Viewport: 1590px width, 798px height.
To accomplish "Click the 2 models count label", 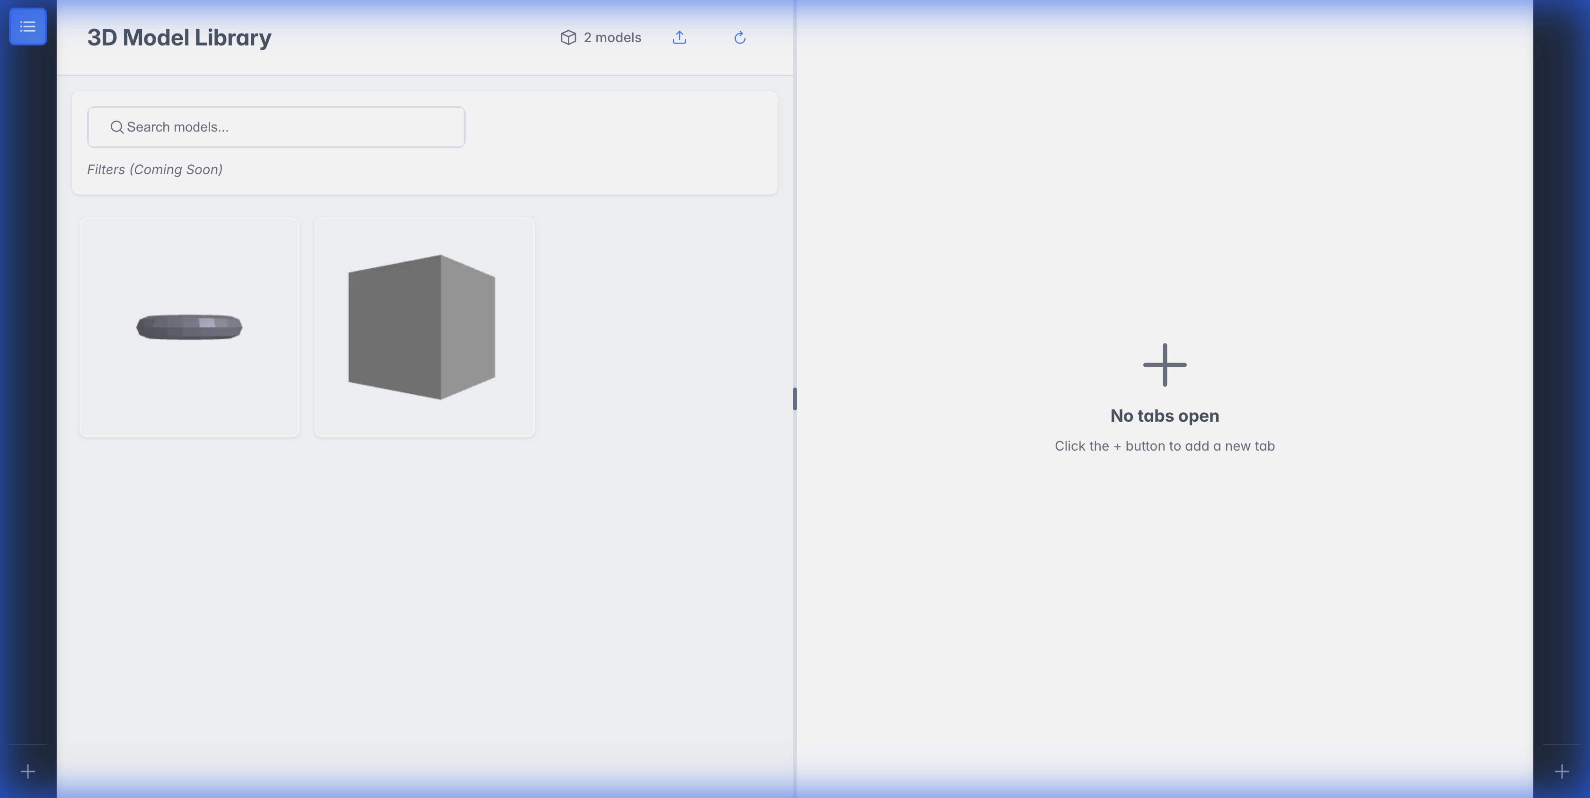I will tap(612, 38).
